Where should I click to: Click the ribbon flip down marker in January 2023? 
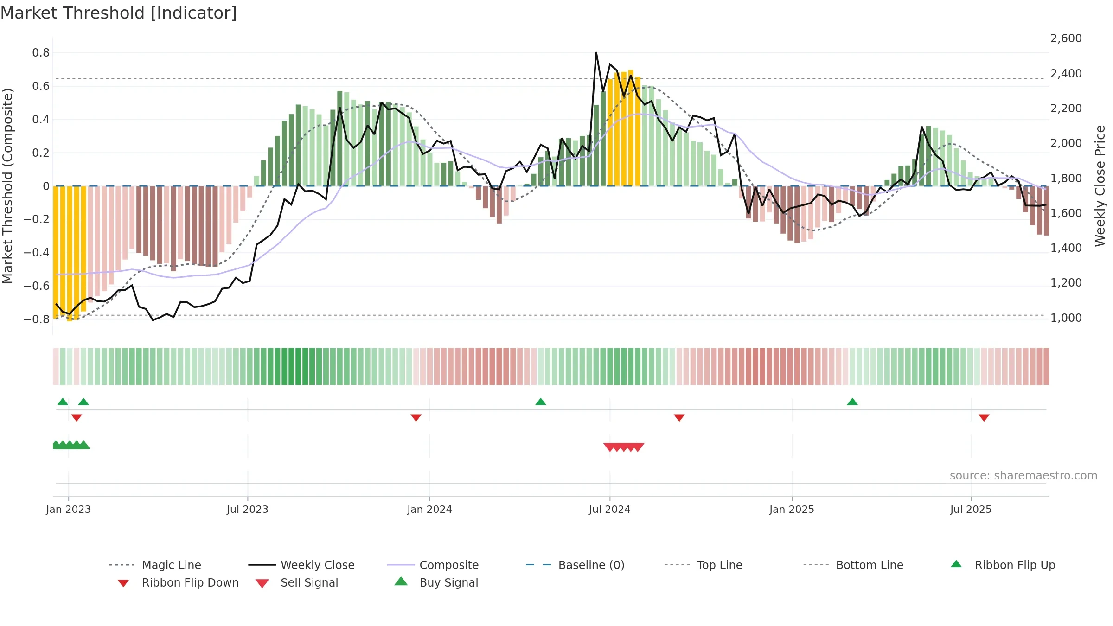tap(77, 418)
